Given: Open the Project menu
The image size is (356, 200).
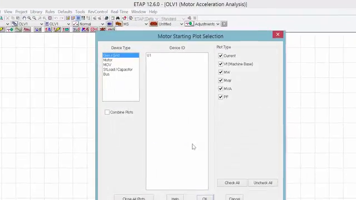Looking at the screenshot, I should pos(21,12).
